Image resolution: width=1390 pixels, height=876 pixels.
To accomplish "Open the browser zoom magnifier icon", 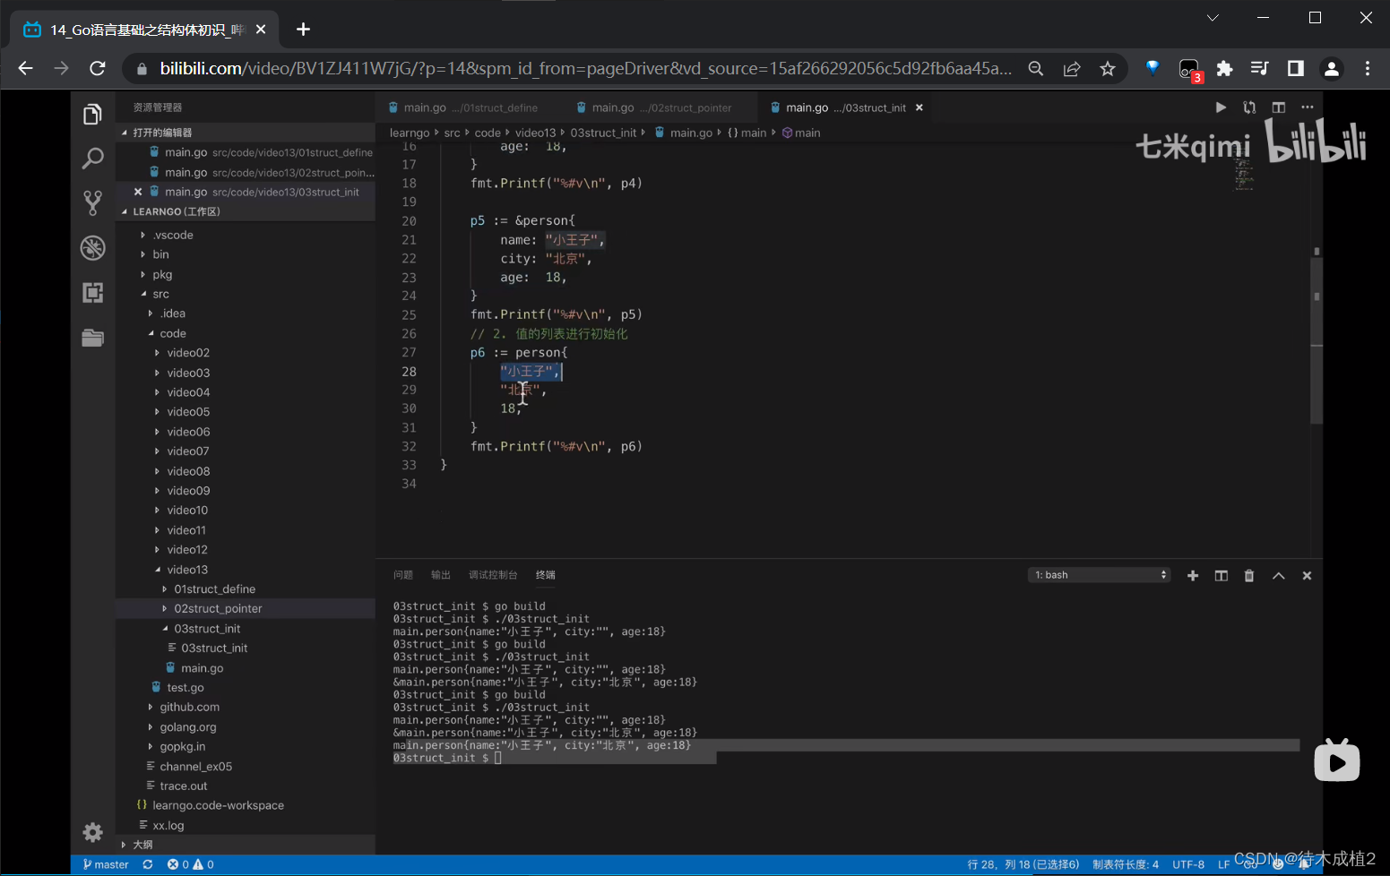I will tap(1036, 69).
